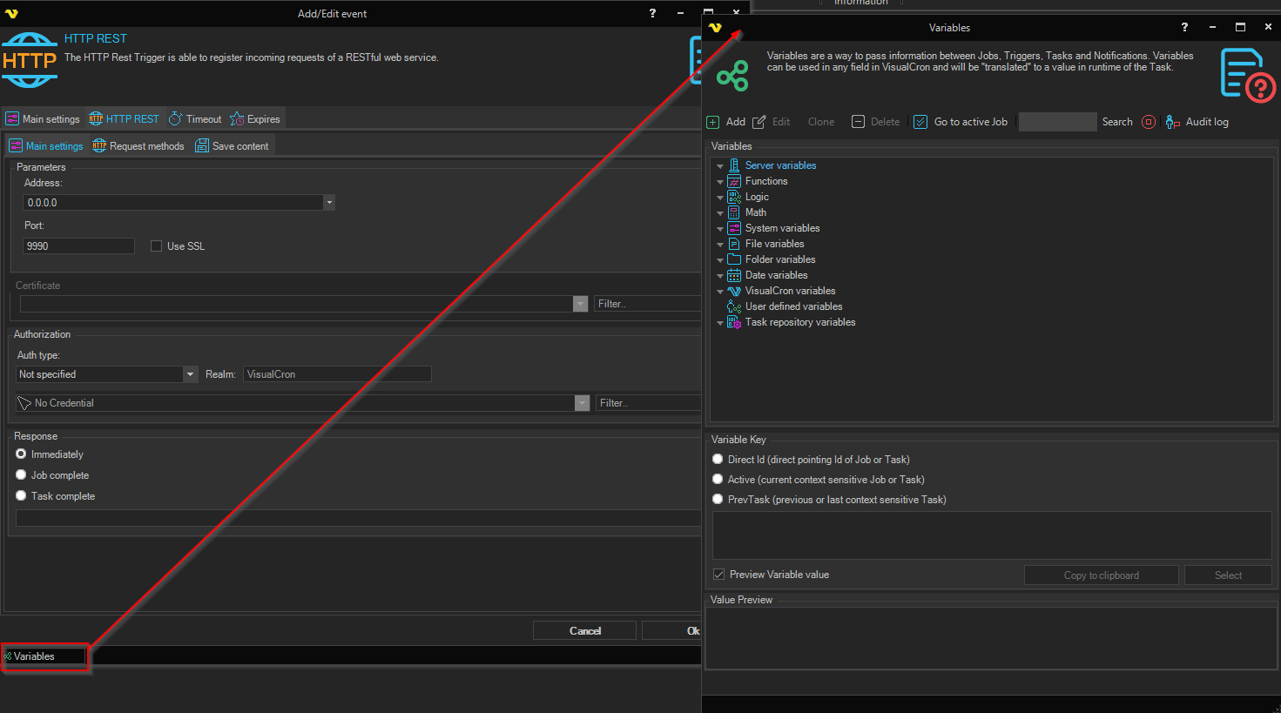Click the Cancel button
This screenshot has width=1281, height=713.
[584, 631]
